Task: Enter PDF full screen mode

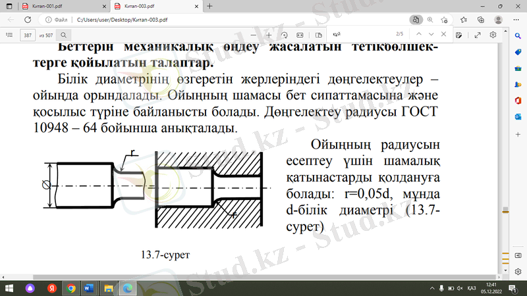Action: (477, 34)
